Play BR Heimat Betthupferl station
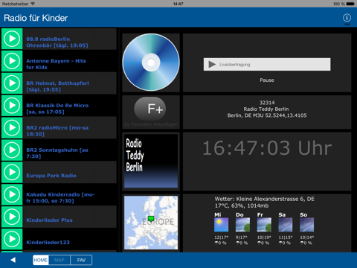The height and width of the screenshot is (268, 357). click(x=12, y=83)
